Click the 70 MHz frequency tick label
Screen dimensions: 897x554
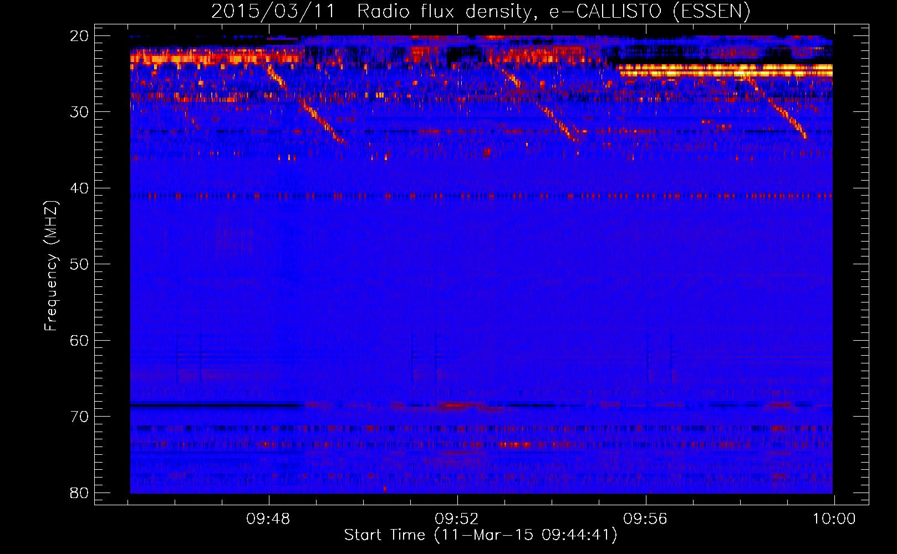pyautogui.click(x=79, y=417)
